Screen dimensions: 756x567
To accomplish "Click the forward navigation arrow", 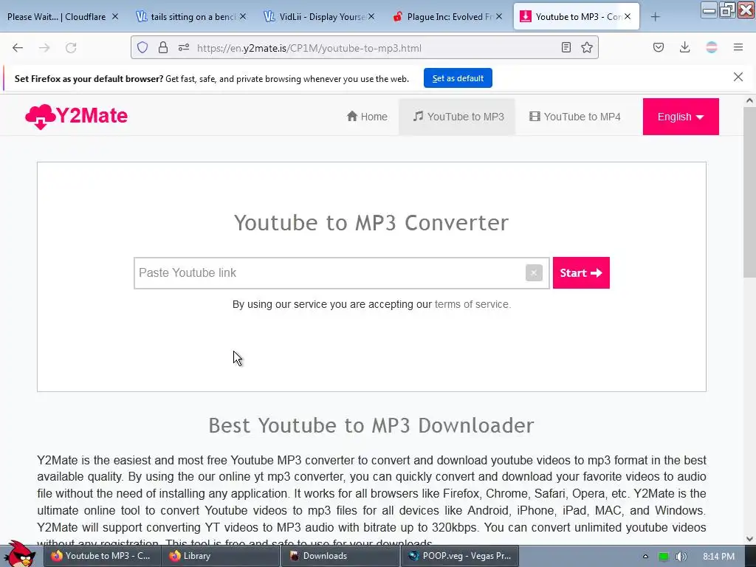I will click(x=44, y=48).
